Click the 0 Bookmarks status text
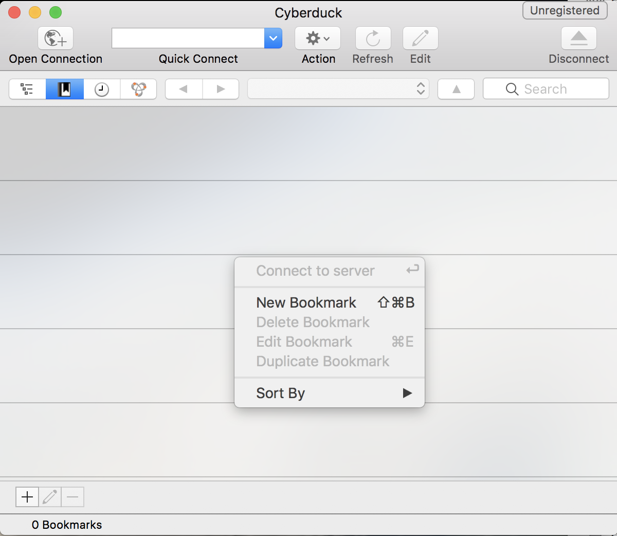 click(67, 525)
